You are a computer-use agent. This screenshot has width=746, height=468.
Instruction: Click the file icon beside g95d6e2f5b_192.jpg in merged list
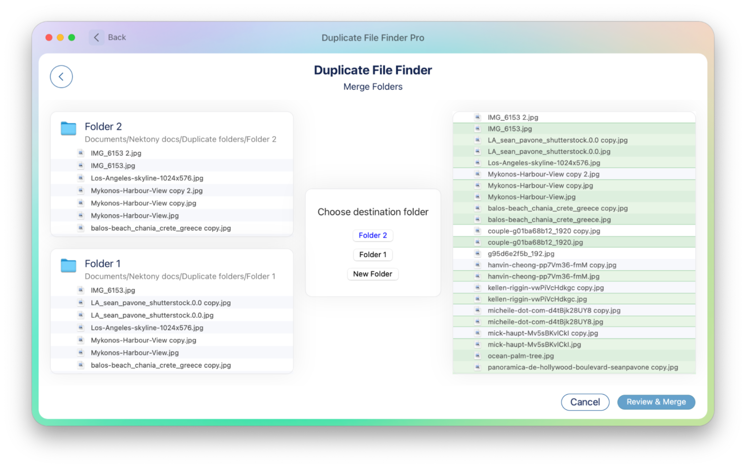pyautogui.click(x=477, y=253)
